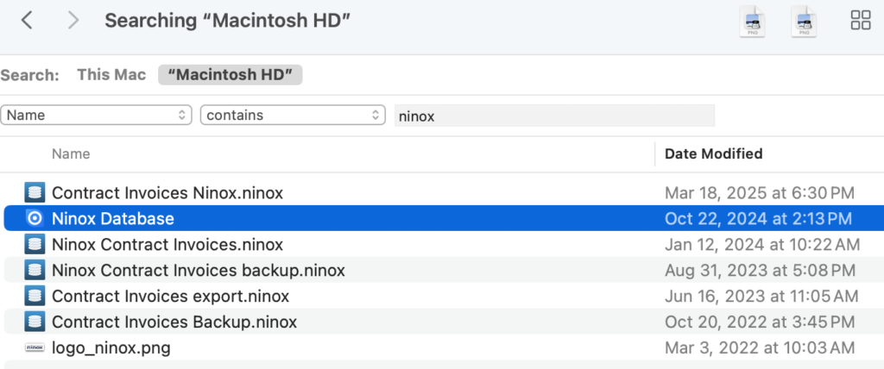Click the search text field containing ninox
This screenshot has width=884, height=369.
[x=554, y=116]
